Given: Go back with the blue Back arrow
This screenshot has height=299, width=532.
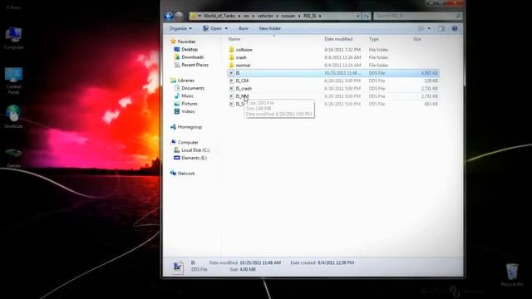Looking at the screenshot, I should (169, 16).
